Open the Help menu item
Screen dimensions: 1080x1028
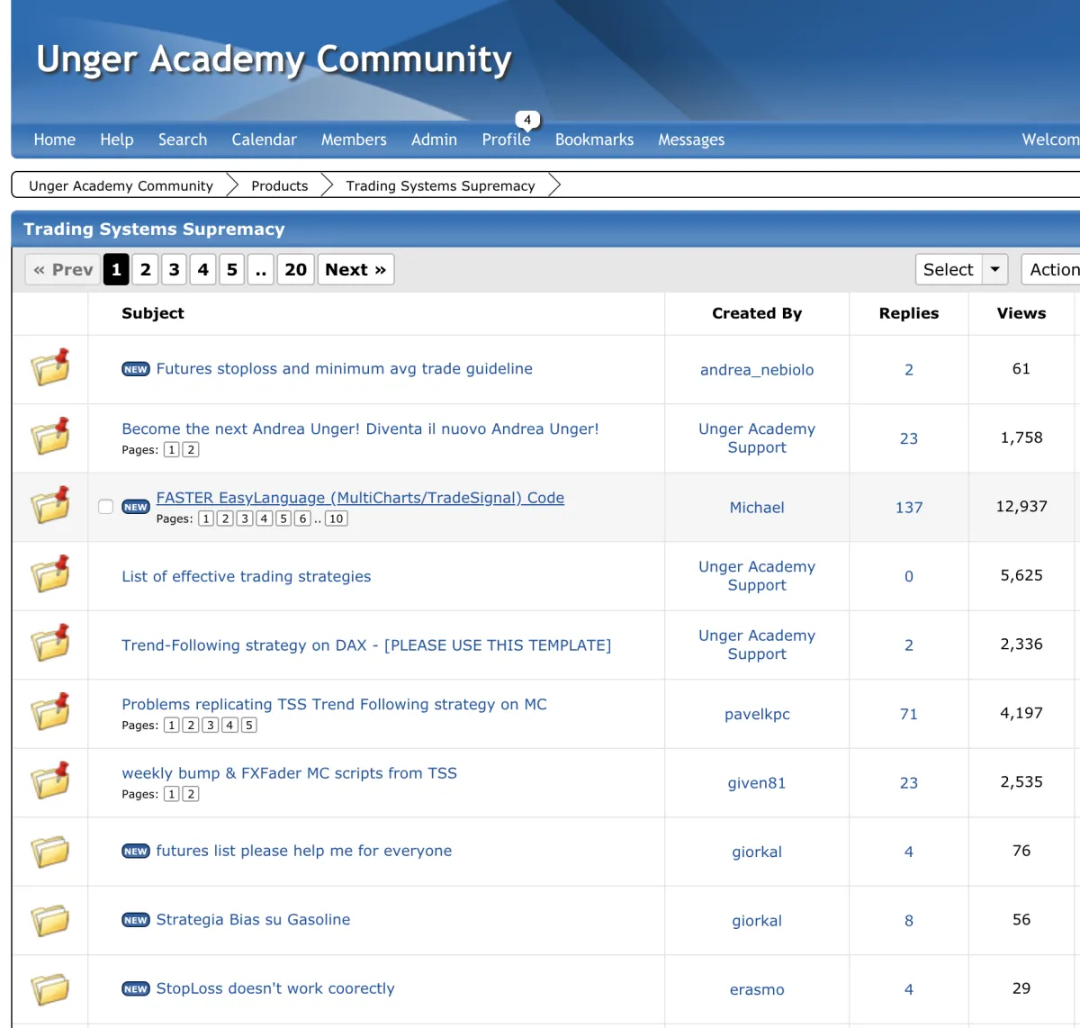click(x=117, y=140)
